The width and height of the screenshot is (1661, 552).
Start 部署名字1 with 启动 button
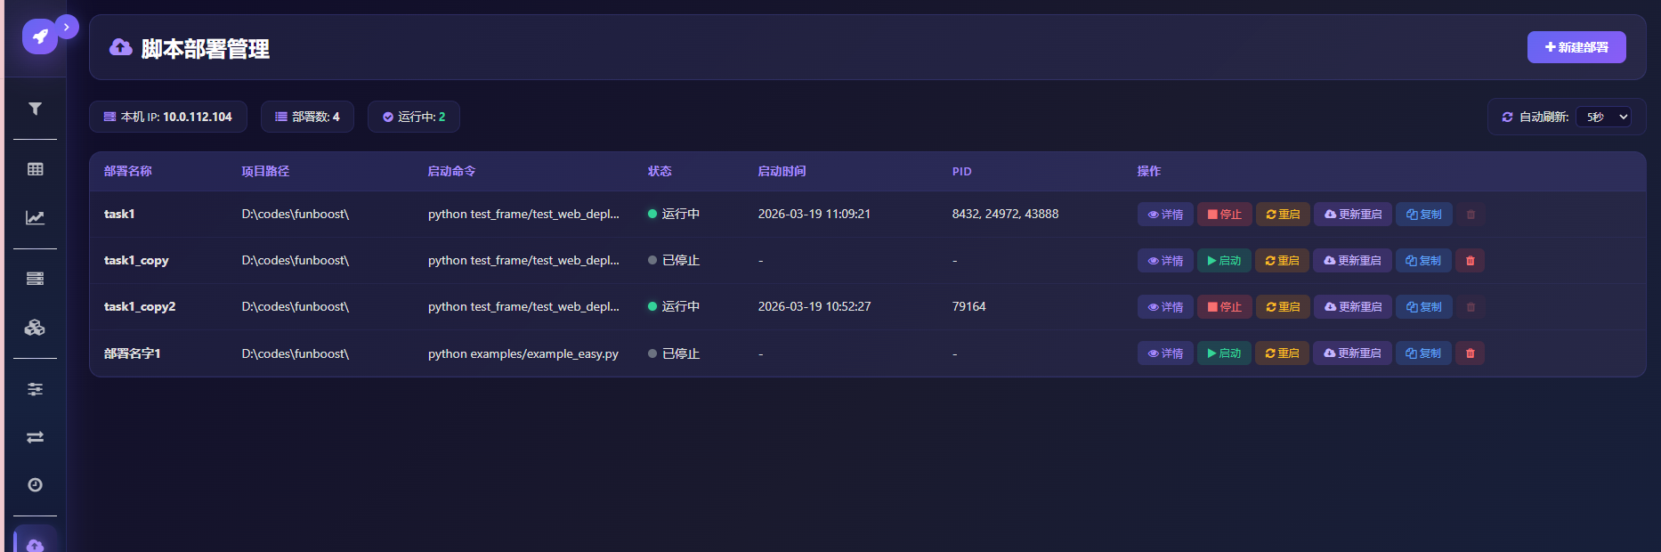[x=1224, y=353]
